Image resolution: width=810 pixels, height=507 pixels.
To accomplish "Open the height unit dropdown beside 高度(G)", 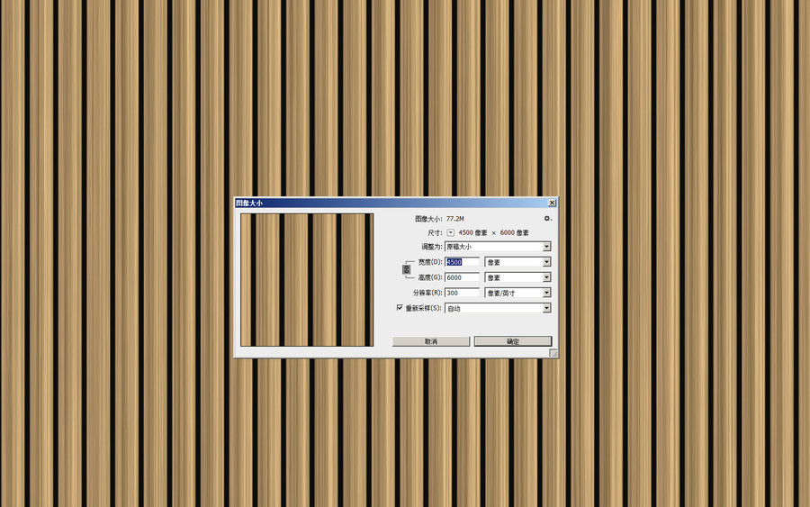I will tap(517, 277).
